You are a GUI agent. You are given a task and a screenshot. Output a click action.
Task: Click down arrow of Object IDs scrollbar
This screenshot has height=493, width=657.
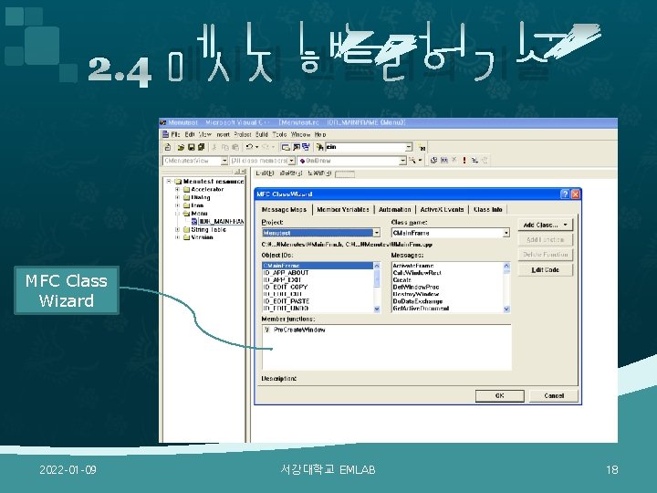point(377,309)
